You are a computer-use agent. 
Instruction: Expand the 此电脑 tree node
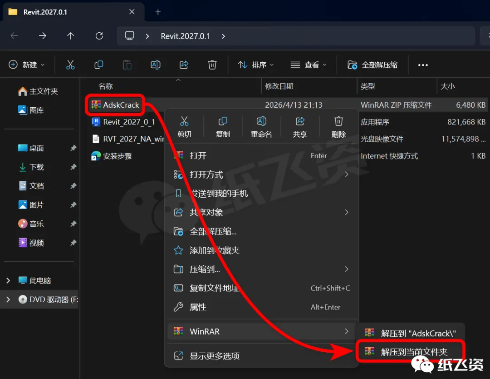(8, 280)
